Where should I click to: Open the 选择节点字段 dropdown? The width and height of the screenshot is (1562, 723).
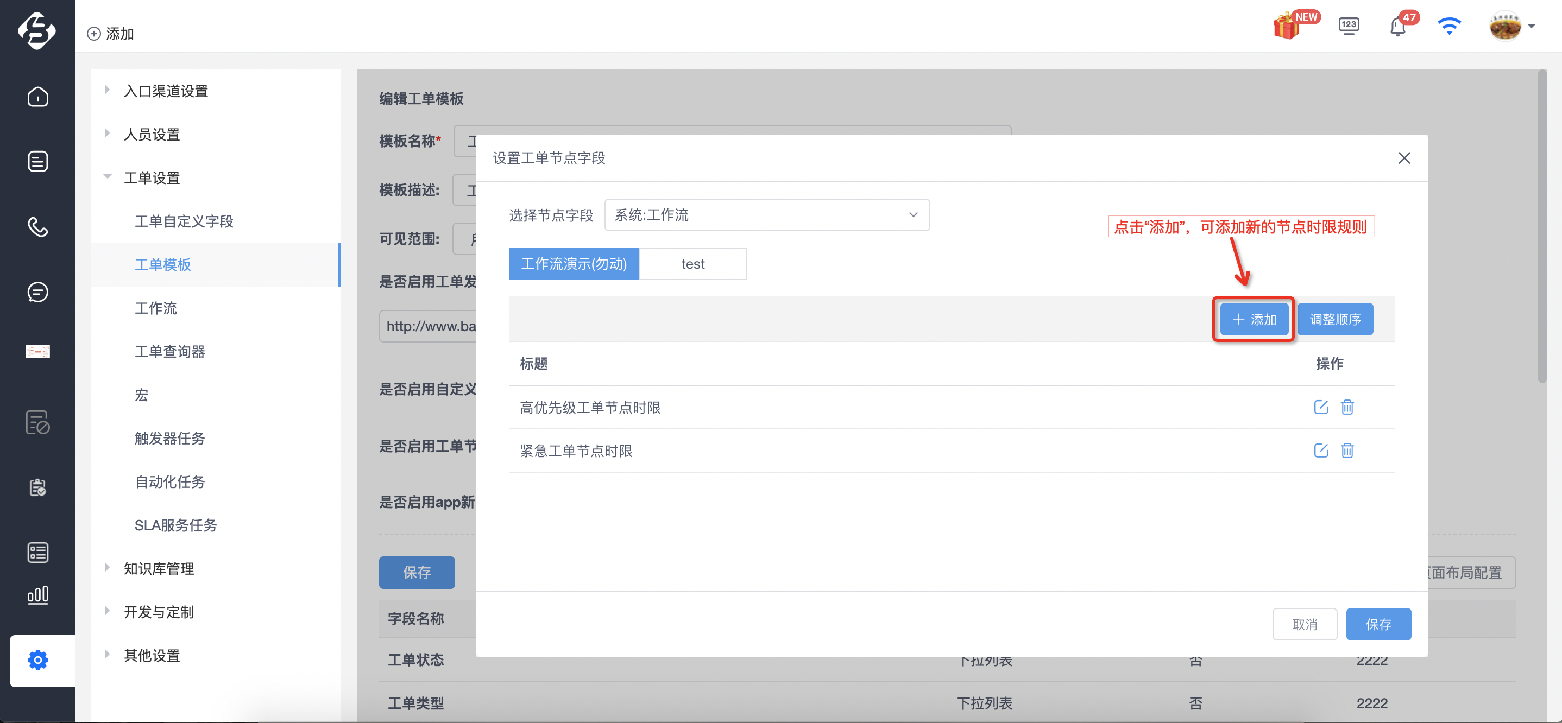[766, 215]
